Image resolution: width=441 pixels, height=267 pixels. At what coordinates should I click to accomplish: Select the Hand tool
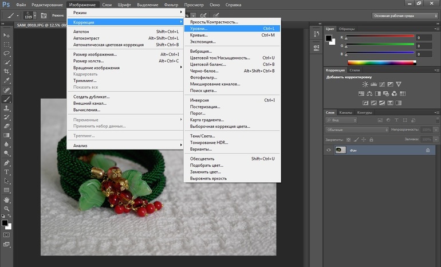7,199
